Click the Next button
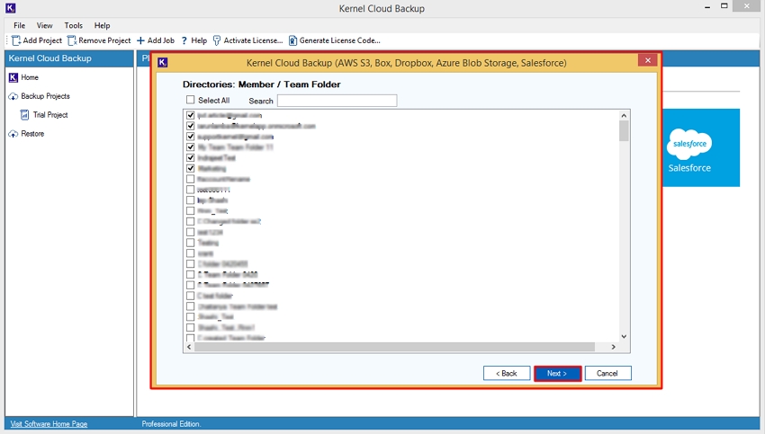765x434 pixels. coord(556,373)
